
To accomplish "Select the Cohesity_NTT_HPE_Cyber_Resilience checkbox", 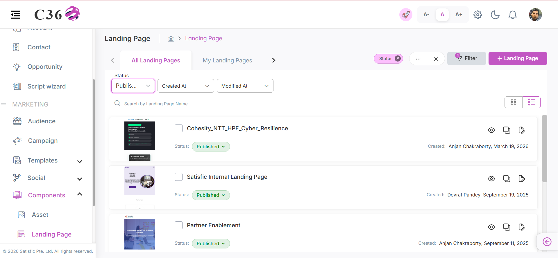I will point(178,128).
